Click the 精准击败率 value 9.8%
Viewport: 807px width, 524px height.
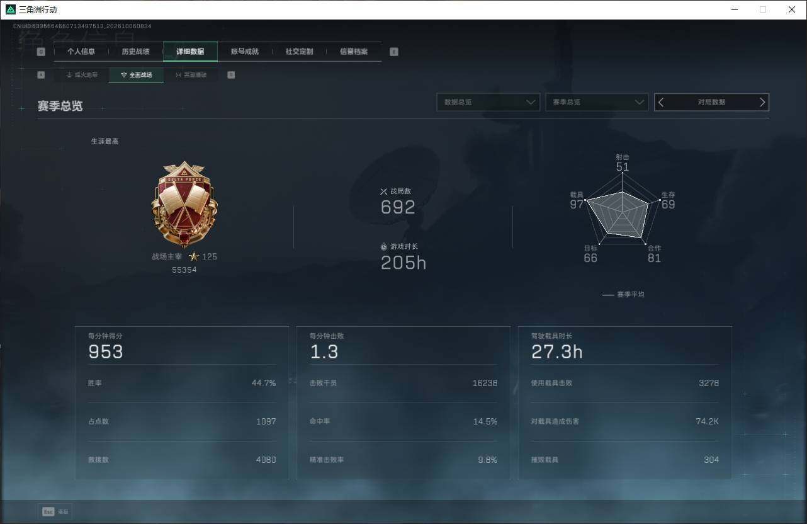pyautogui.click(x=488, y=460)
